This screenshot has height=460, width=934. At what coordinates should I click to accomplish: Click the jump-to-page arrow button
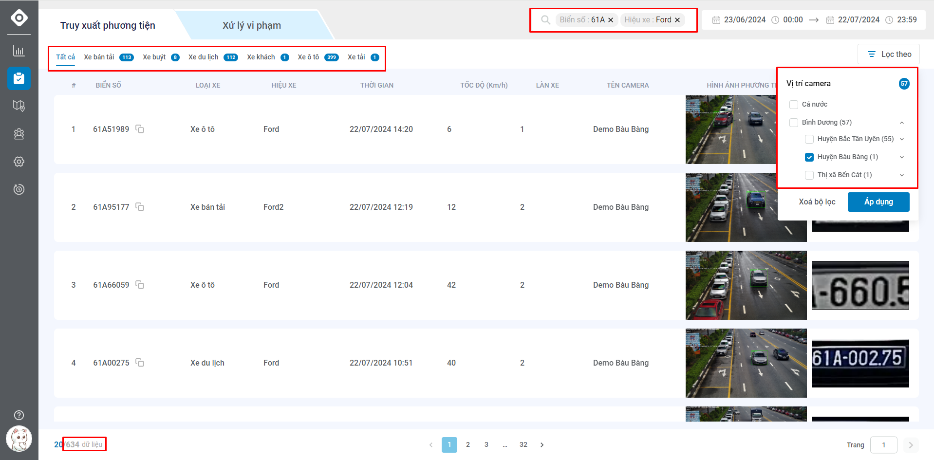[911, 445]
